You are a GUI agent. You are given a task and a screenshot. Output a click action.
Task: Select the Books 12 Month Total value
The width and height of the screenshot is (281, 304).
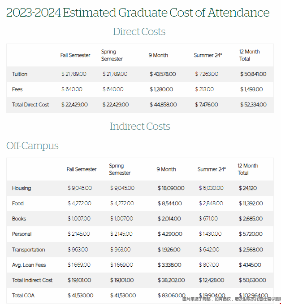[251, 219]
